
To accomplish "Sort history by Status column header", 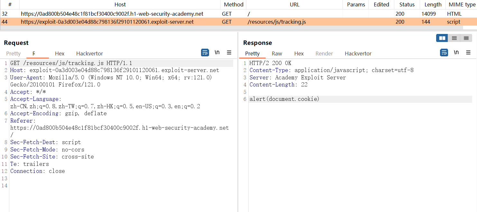I will [407, 4].
